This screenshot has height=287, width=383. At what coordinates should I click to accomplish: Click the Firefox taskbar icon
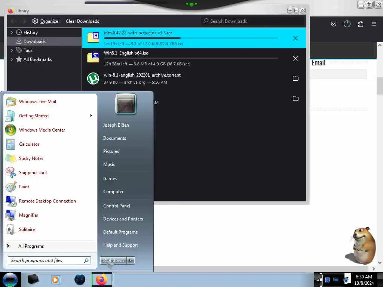click(102, 280)
